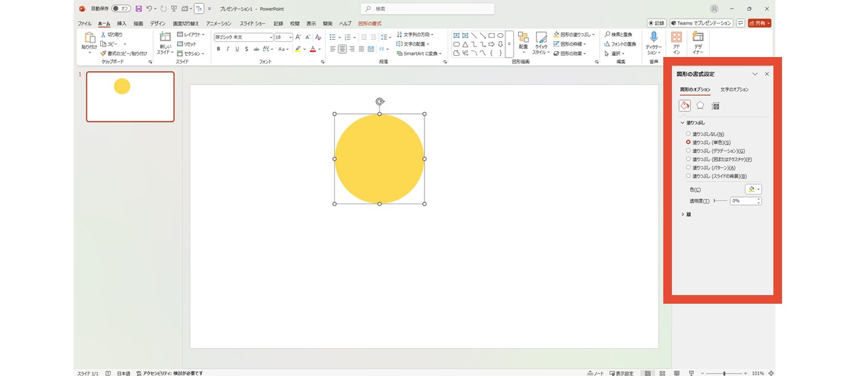
Task: Increase font size with larger A
Action: click(298, 37)
